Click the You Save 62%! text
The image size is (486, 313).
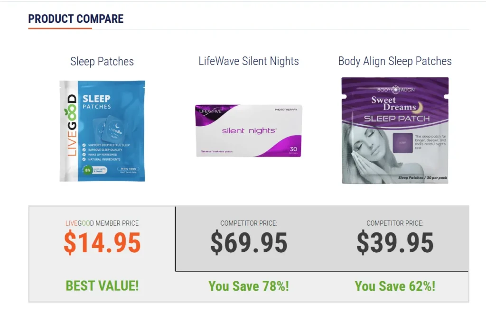point(395,286)
